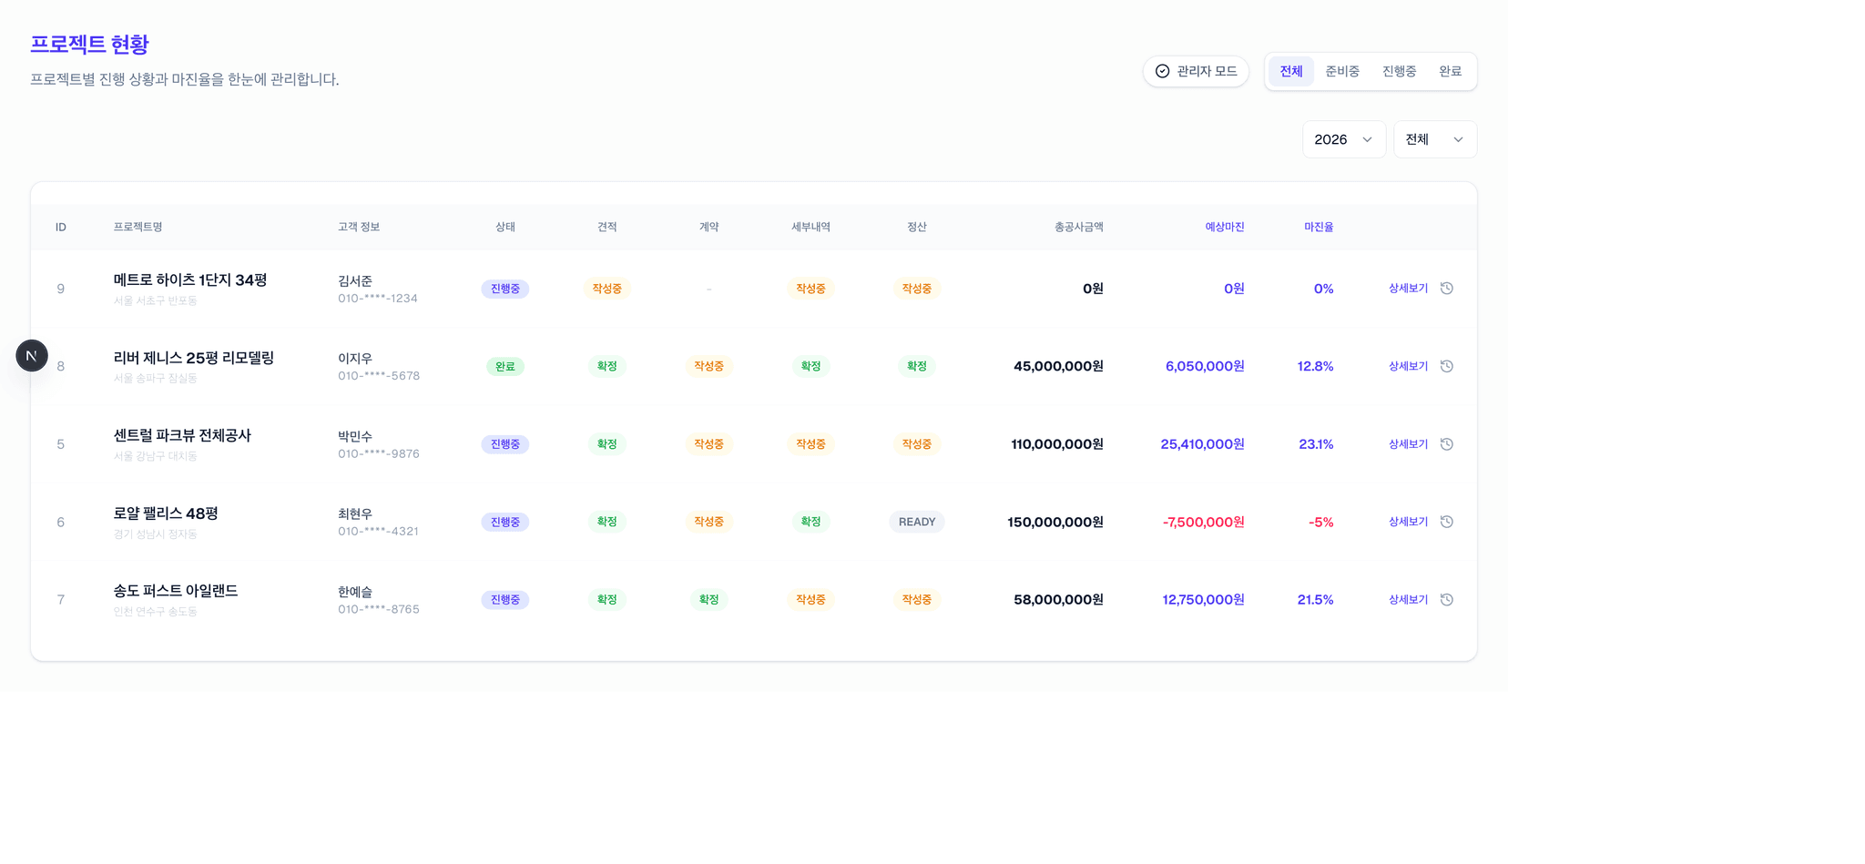The height and width of the screenshot is (864, 1865).
Task: Switch to the 진행중 tab
Action: (1399, 71)
